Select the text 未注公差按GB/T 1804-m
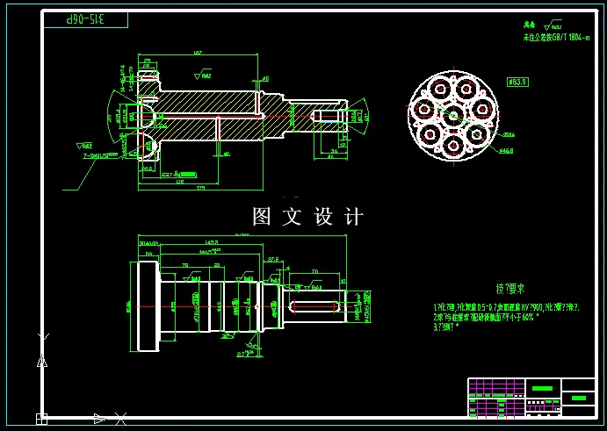The image size is (607, 431). 556,38
